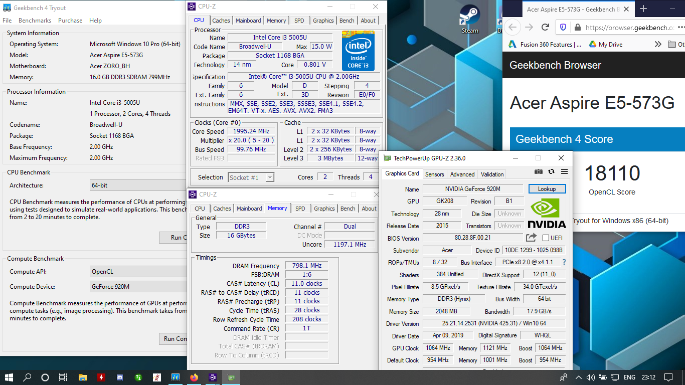The image size is (685, 385).
Task: Open File Explorer from the taskbar
Action: [x=83, y=377]
